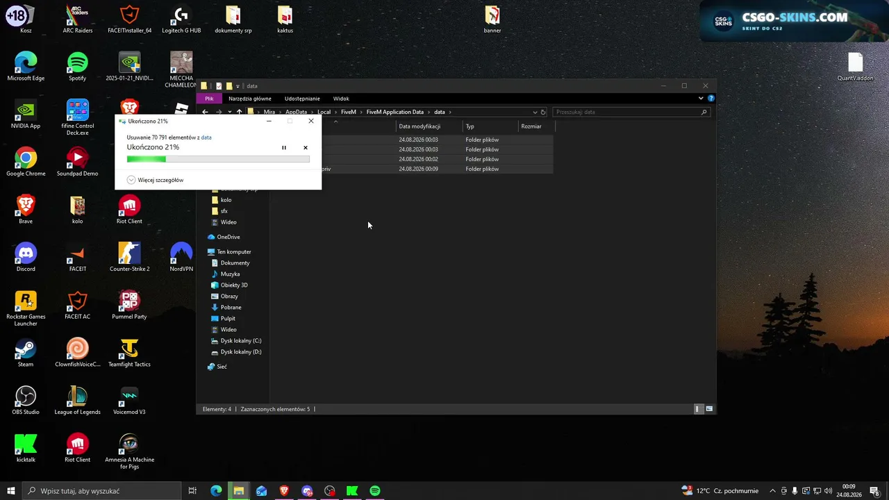Launch Counter-Strike 2 desktop shortcut
Image resolution: width=889 pixels, height=500 pixels.
coord(129,258)
